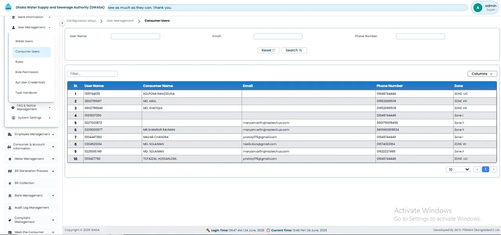Click the breadcrumb chevron after User Management

tap(139, 21)
